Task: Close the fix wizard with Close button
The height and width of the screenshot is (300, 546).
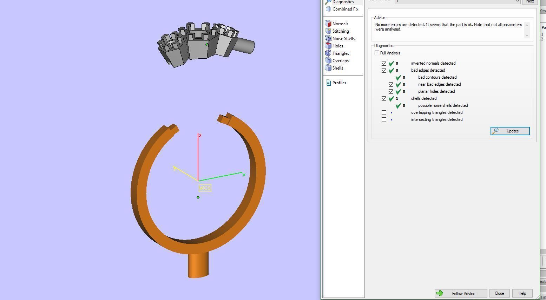Action: [499, 293]
